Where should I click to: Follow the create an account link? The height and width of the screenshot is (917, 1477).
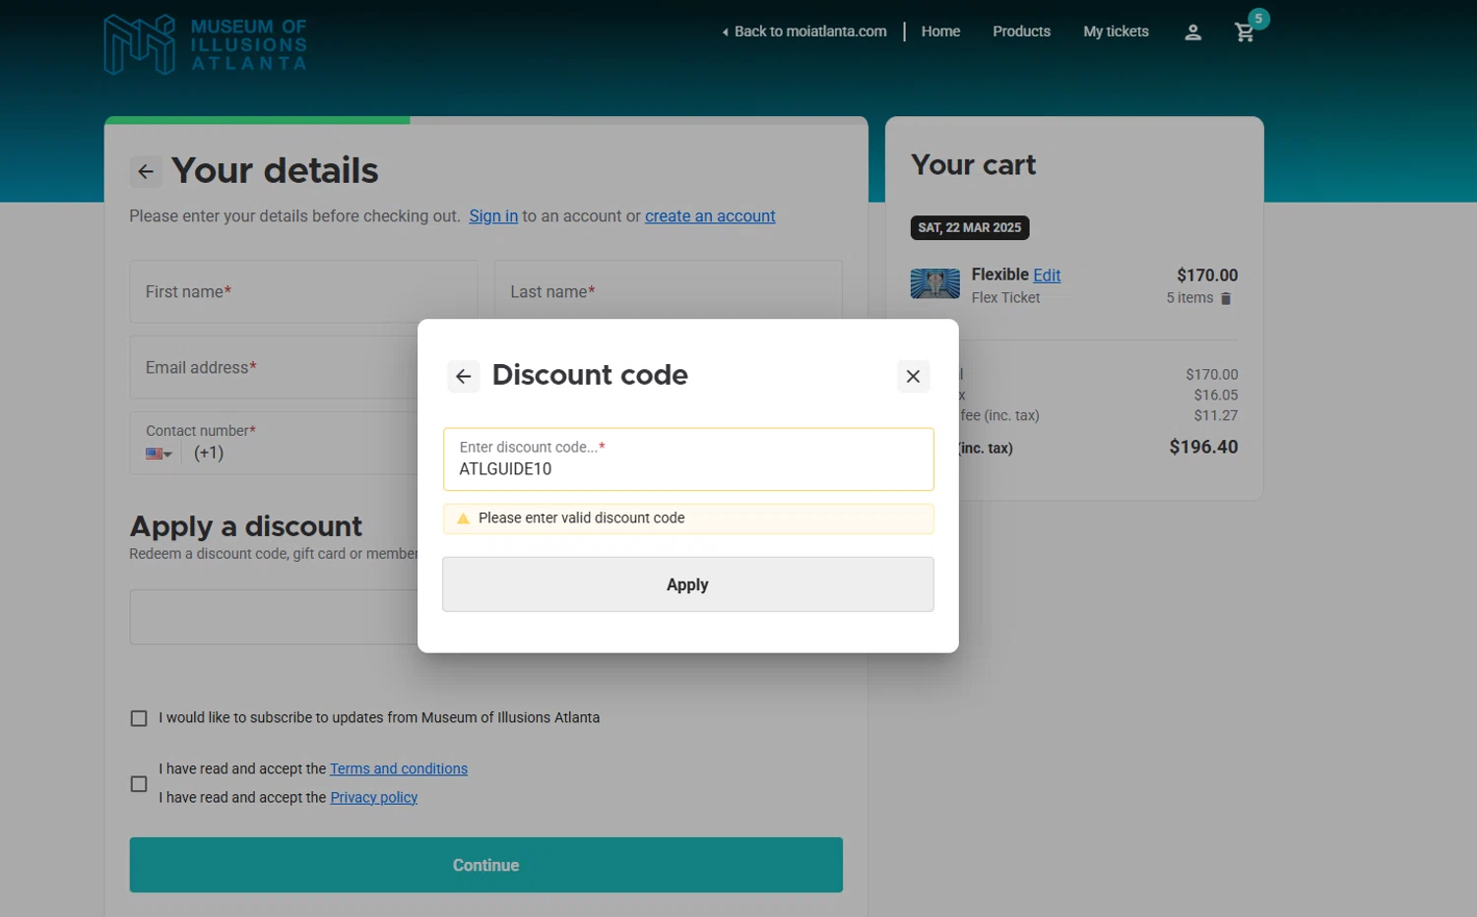[x=710, y=216]
